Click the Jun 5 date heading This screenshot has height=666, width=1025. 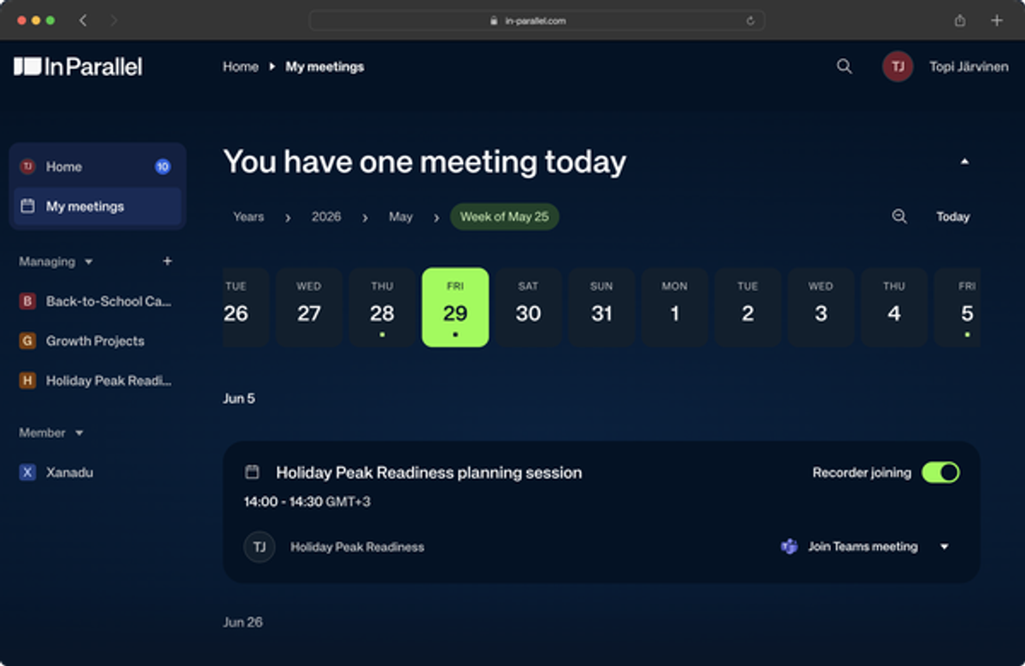click(x=239, y=399)
